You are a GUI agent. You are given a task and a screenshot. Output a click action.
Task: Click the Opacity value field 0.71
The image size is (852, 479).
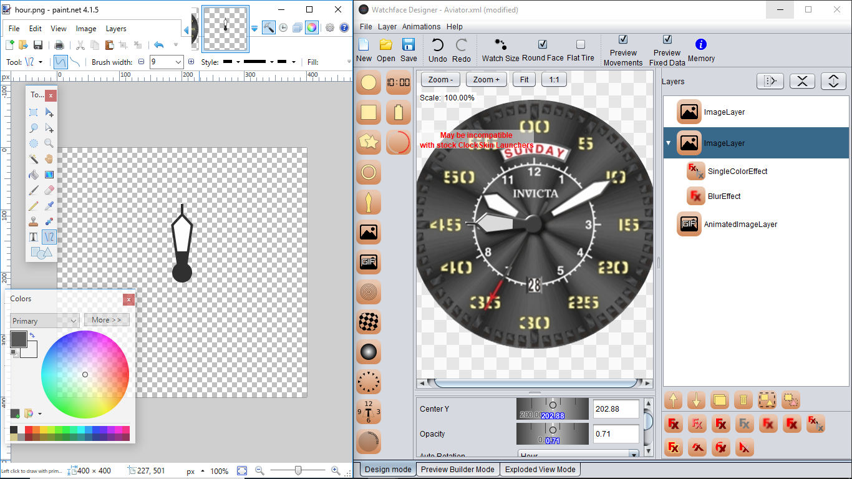616,434
